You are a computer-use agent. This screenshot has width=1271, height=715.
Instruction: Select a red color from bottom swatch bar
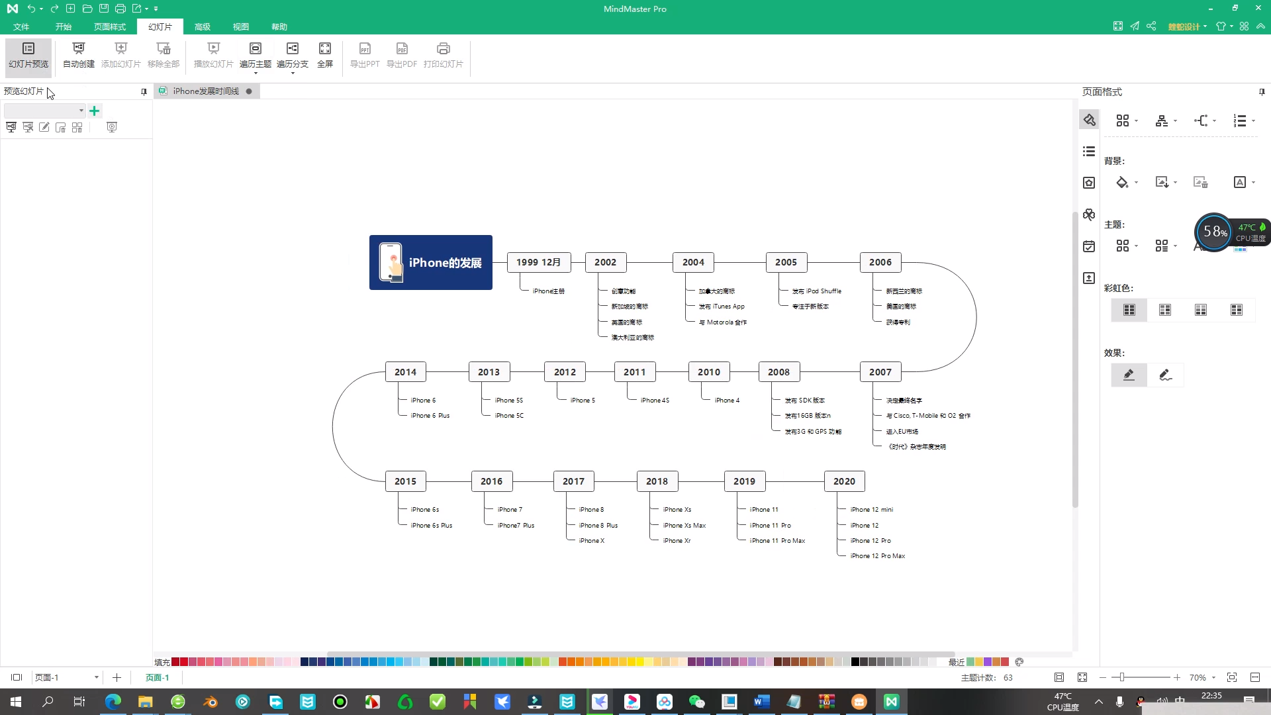point(178,662)
